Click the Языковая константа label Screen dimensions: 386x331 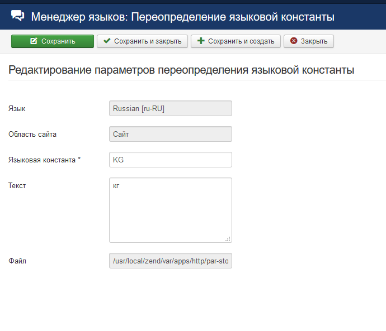[x=44, y=160]
